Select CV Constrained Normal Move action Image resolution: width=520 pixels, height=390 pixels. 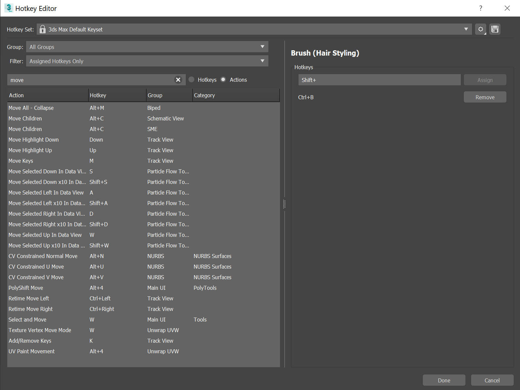coord(143,256)
